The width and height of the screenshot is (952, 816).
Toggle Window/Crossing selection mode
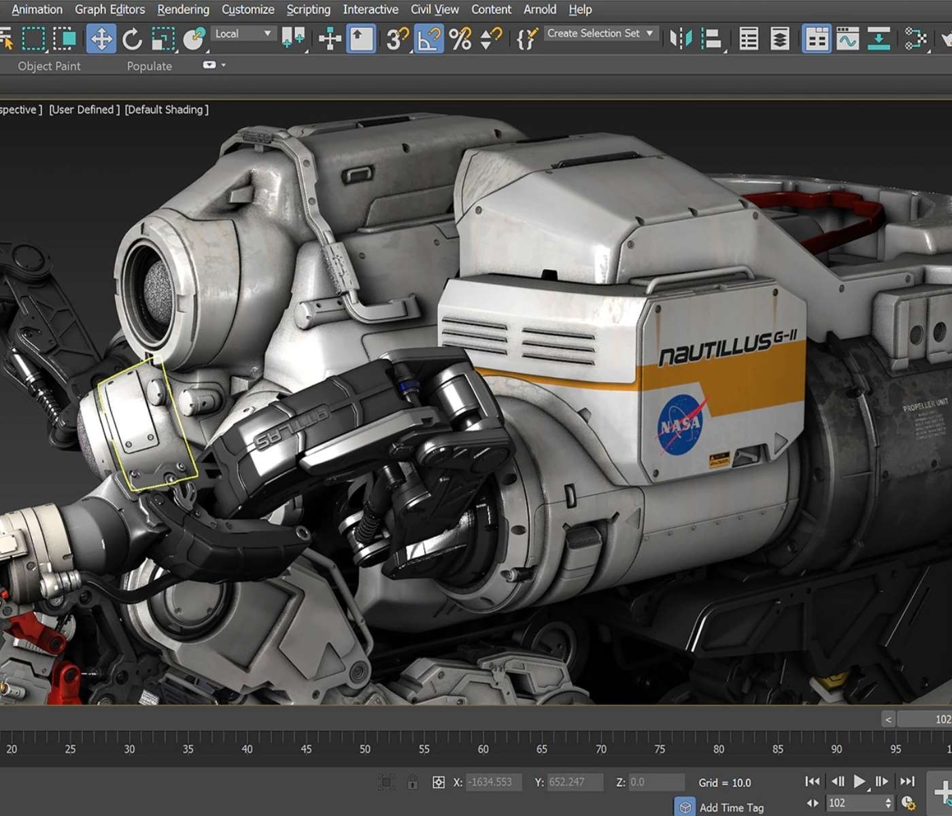[x=65, y=39]
